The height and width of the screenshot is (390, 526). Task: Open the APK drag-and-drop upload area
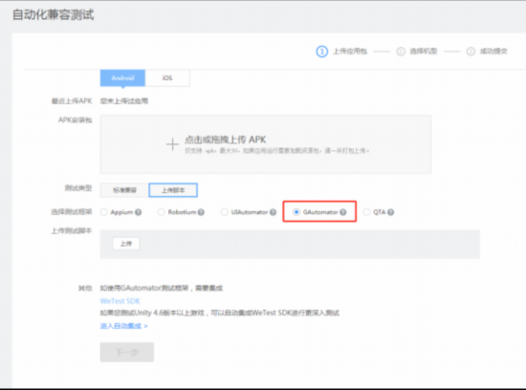(x=266, y=144)
